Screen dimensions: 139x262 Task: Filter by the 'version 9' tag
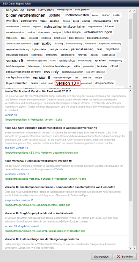click(15, 60)
